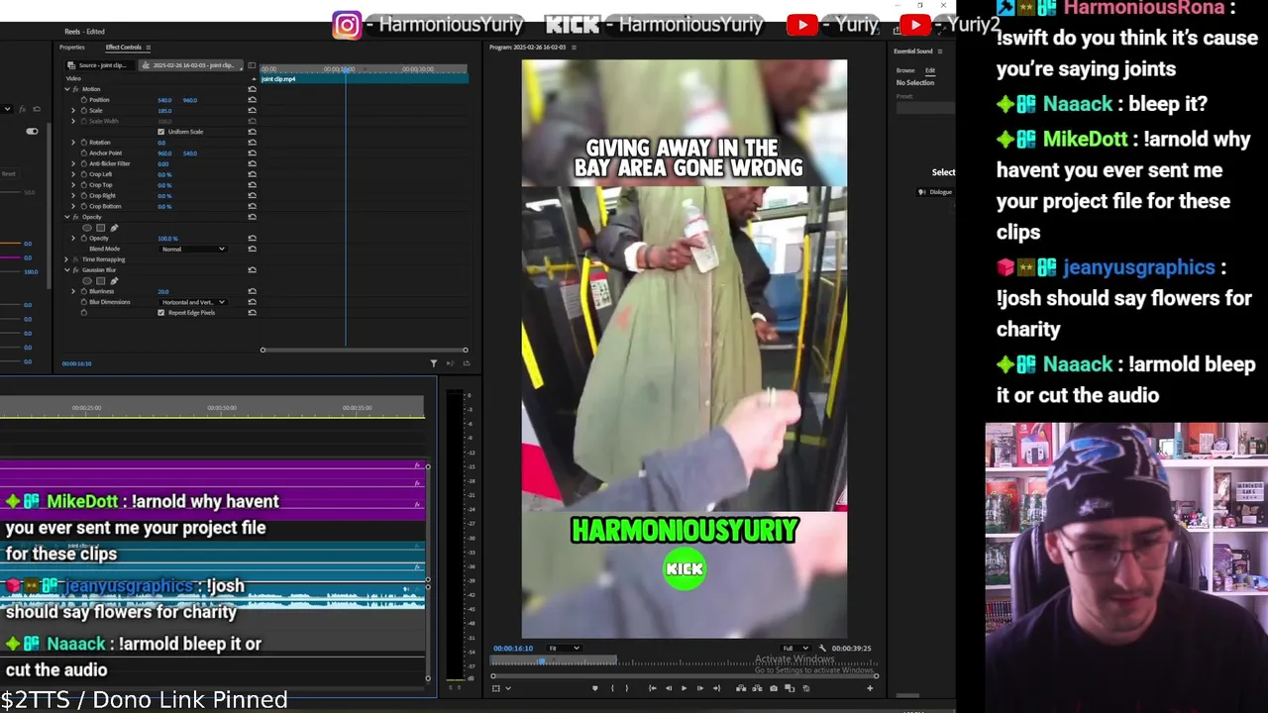Open the Effect Controls panel menu
Screen dimensions: 1268x713
click(x=149, y=48)
